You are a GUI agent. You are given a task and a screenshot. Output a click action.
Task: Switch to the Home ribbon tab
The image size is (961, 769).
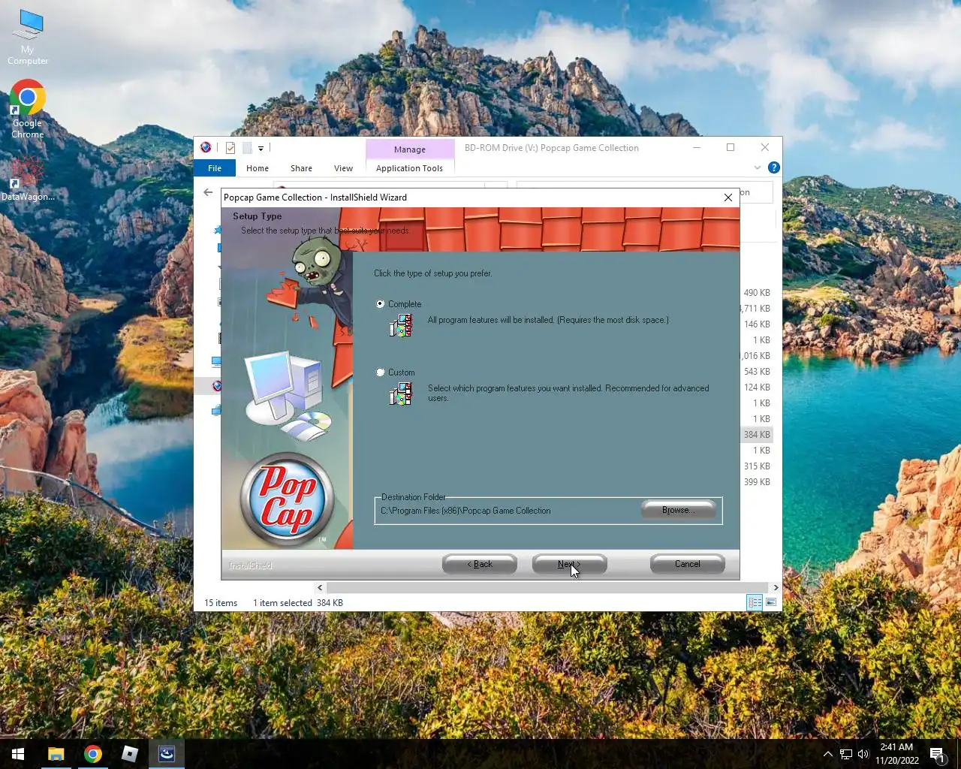coord(258,168)
